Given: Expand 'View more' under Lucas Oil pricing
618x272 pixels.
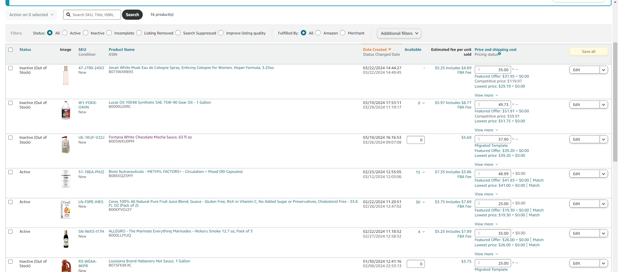Looking at the screenshot, I should point(486,130).
